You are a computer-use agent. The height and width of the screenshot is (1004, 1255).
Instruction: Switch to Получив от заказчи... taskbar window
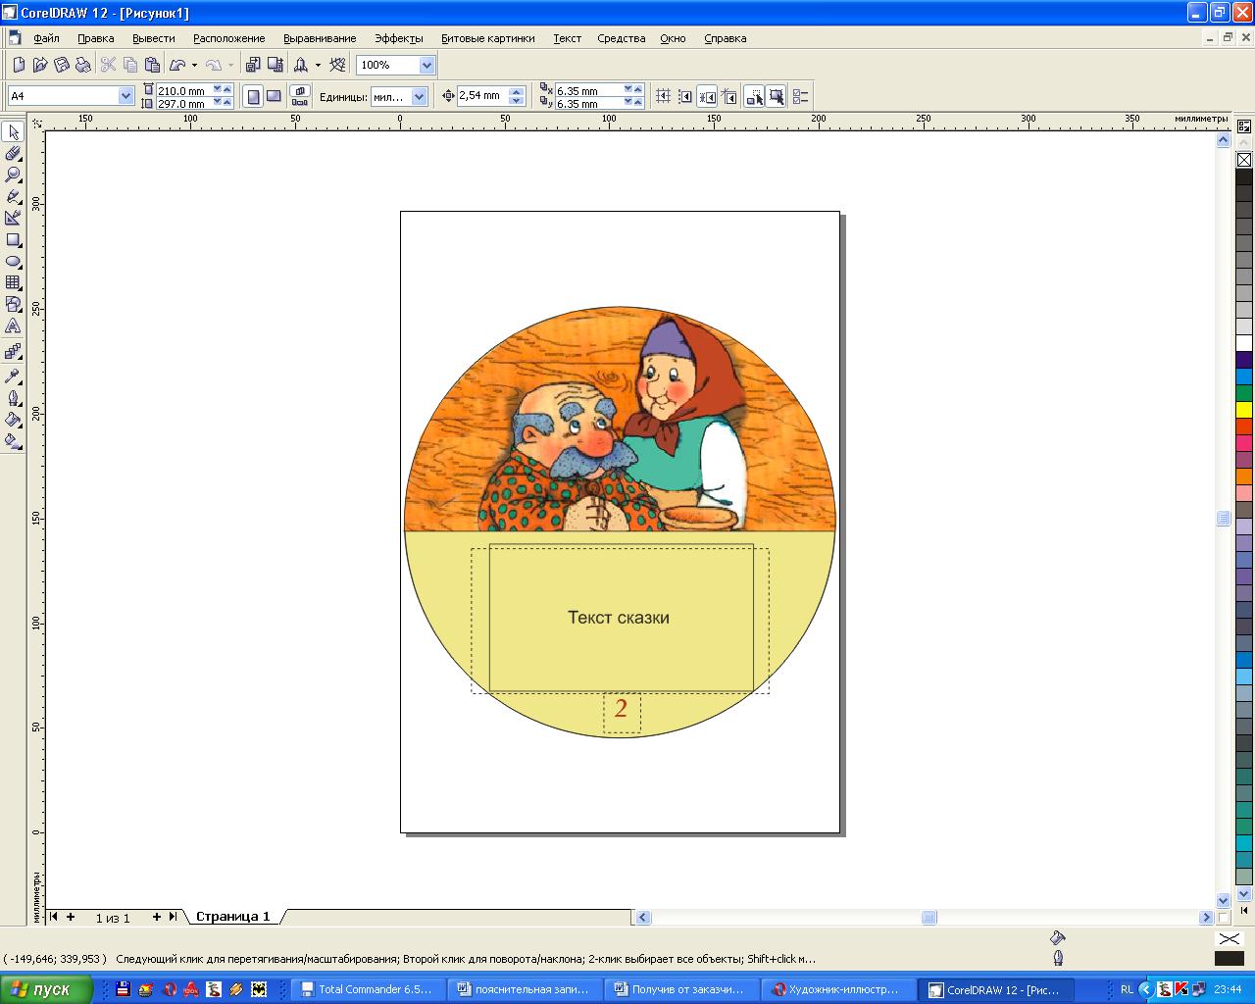[680, 989]
